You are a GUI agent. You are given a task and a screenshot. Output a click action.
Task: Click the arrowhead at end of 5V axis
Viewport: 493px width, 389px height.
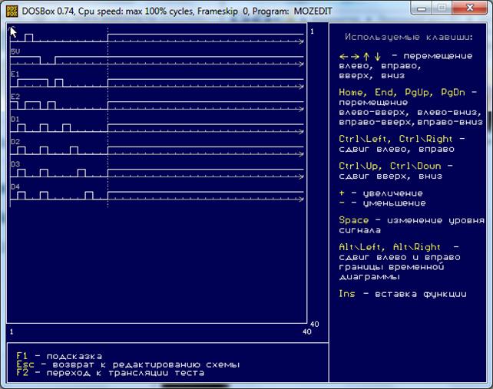[x=302, y=64]
